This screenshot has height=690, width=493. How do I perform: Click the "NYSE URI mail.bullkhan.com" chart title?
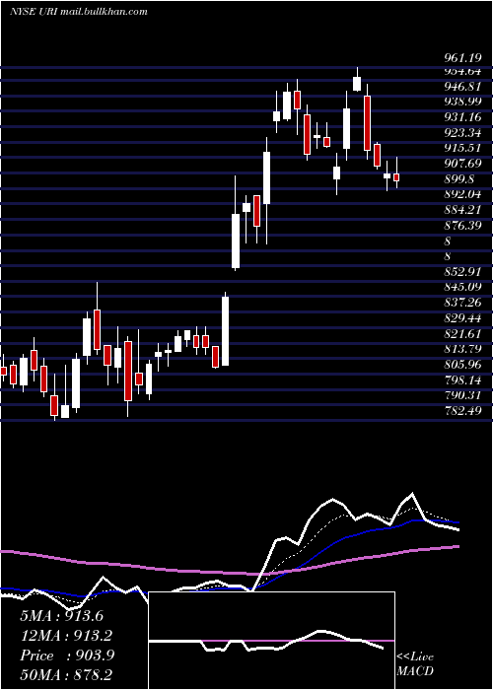(x=78, y=12)
